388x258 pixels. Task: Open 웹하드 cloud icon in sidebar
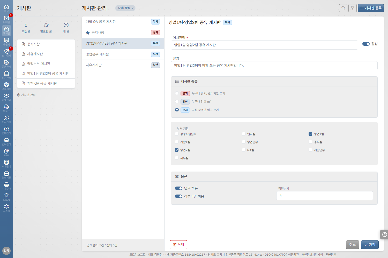click(x=6, y=108)
